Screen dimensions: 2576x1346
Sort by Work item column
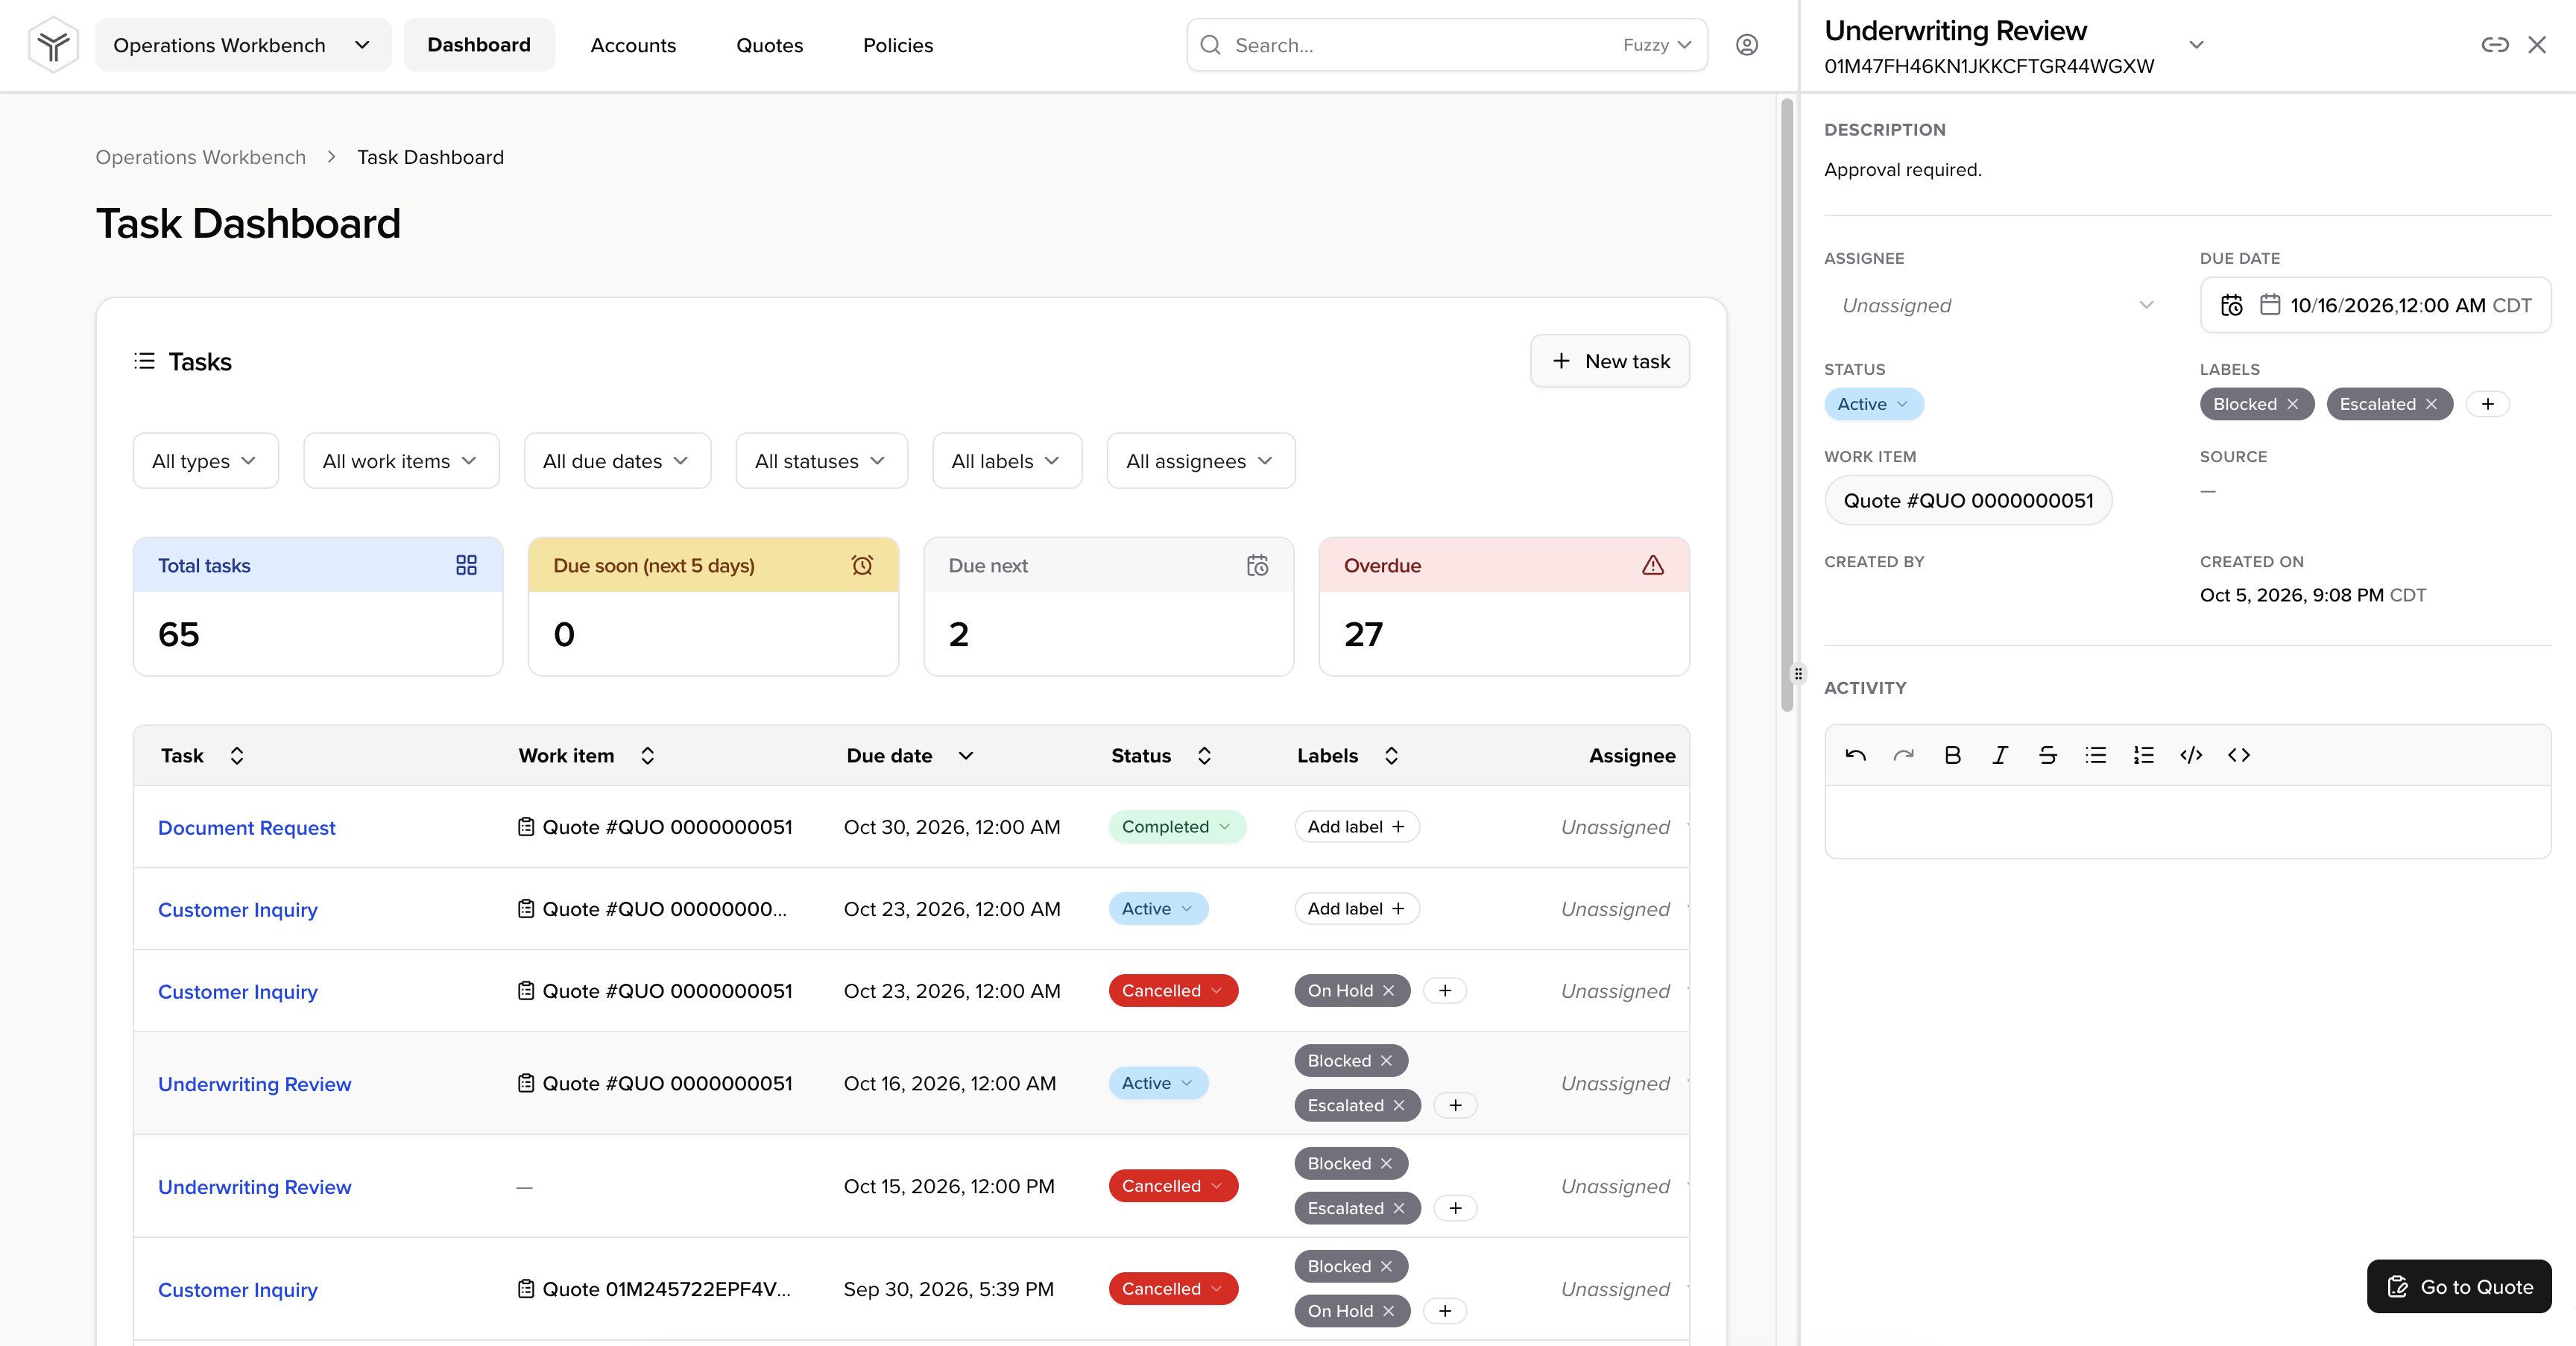click(648, 756)
